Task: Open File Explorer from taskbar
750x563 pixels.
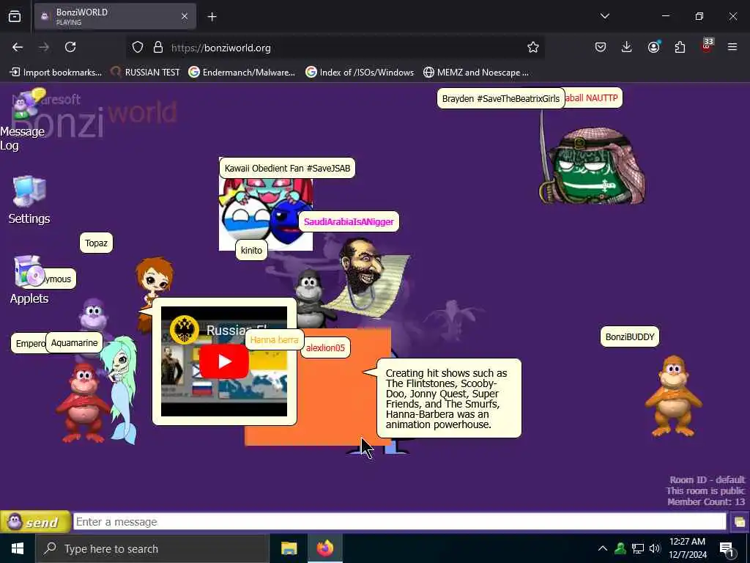Action: tap(289, 548)
